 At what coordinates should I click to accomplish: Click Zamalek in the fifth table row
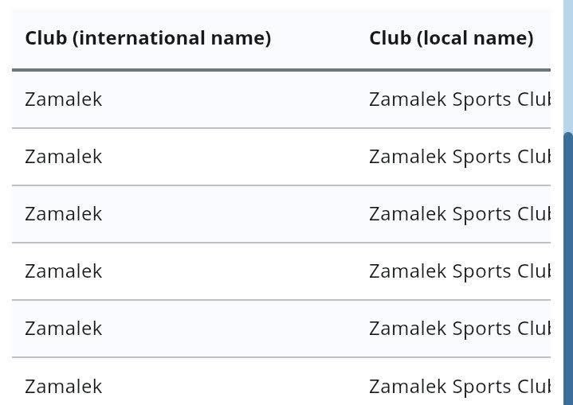64,329
